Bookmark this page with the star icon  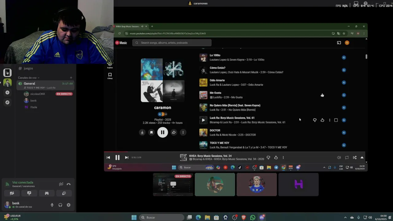click(x=344, y=33)
